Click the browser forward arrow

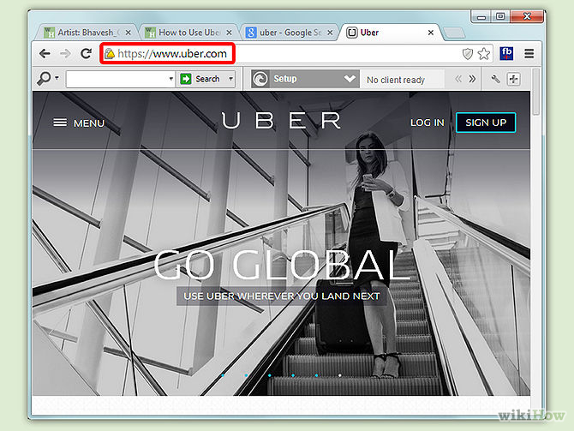click(65, 54)
